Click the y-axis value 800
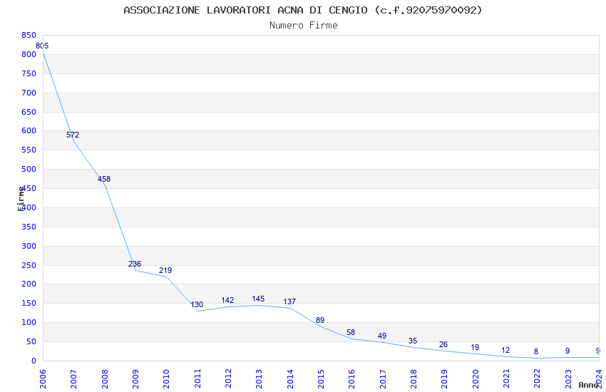The image size is (606, 392). pyautogui.click(x=29, y=55)
